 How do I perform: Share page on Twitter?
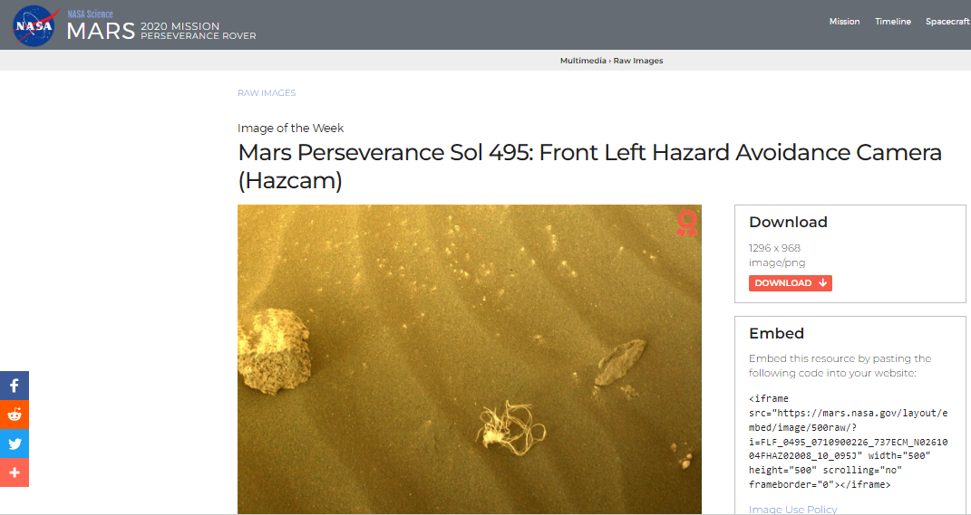tap(15, 443)
